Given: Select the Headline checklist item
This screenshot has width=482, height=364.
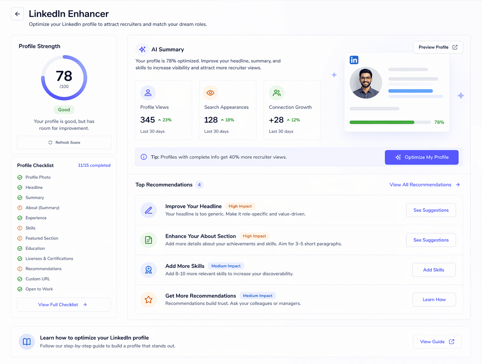Looking at the screenshot, I should [x=34, y=187].
